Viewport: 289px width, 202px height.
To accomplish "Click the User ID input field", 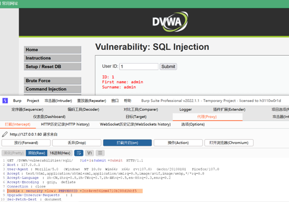I will point(139,67).
